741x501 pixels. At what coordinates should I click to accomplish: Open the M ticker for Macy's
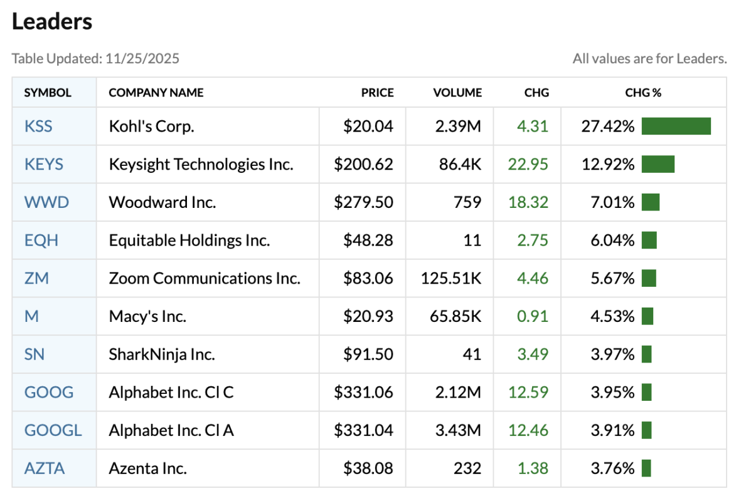click(31, 316)
